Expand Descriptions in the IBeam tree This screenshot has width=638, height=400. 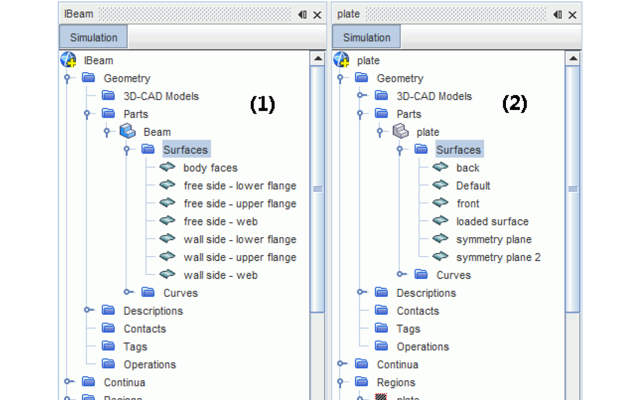click(87, 310)
